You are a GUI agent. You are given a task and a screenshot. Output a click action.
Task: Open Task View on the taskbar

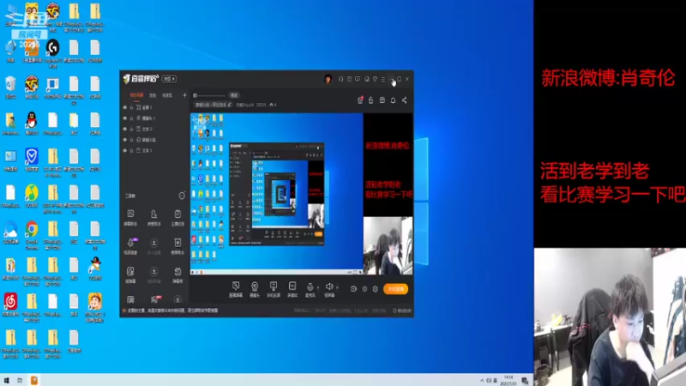(20, 380)
